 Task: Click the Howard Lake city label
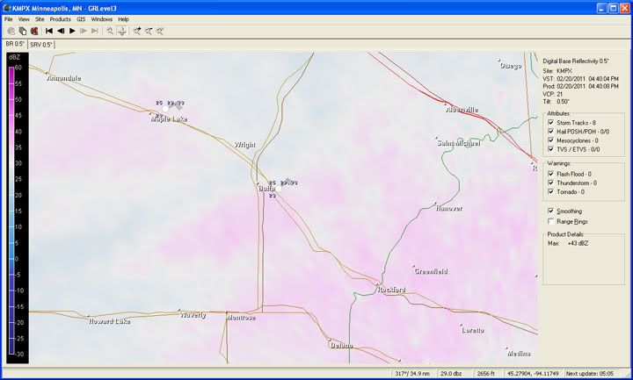pos(109,321)
